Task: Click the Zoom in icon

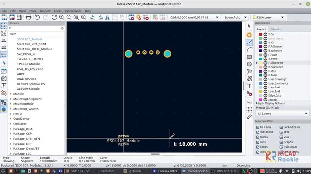Action: pos(62,17)
